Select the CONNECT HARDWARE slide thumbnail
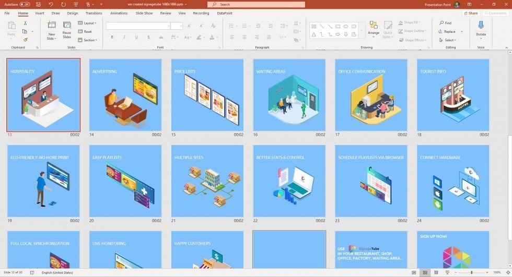512x277 pixels. point(453,181)
